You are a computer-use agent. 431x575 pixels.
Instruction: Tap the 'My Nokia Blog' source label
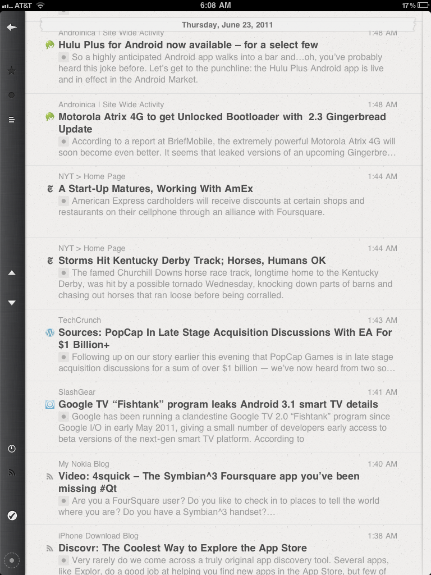[x=84, y=464]
